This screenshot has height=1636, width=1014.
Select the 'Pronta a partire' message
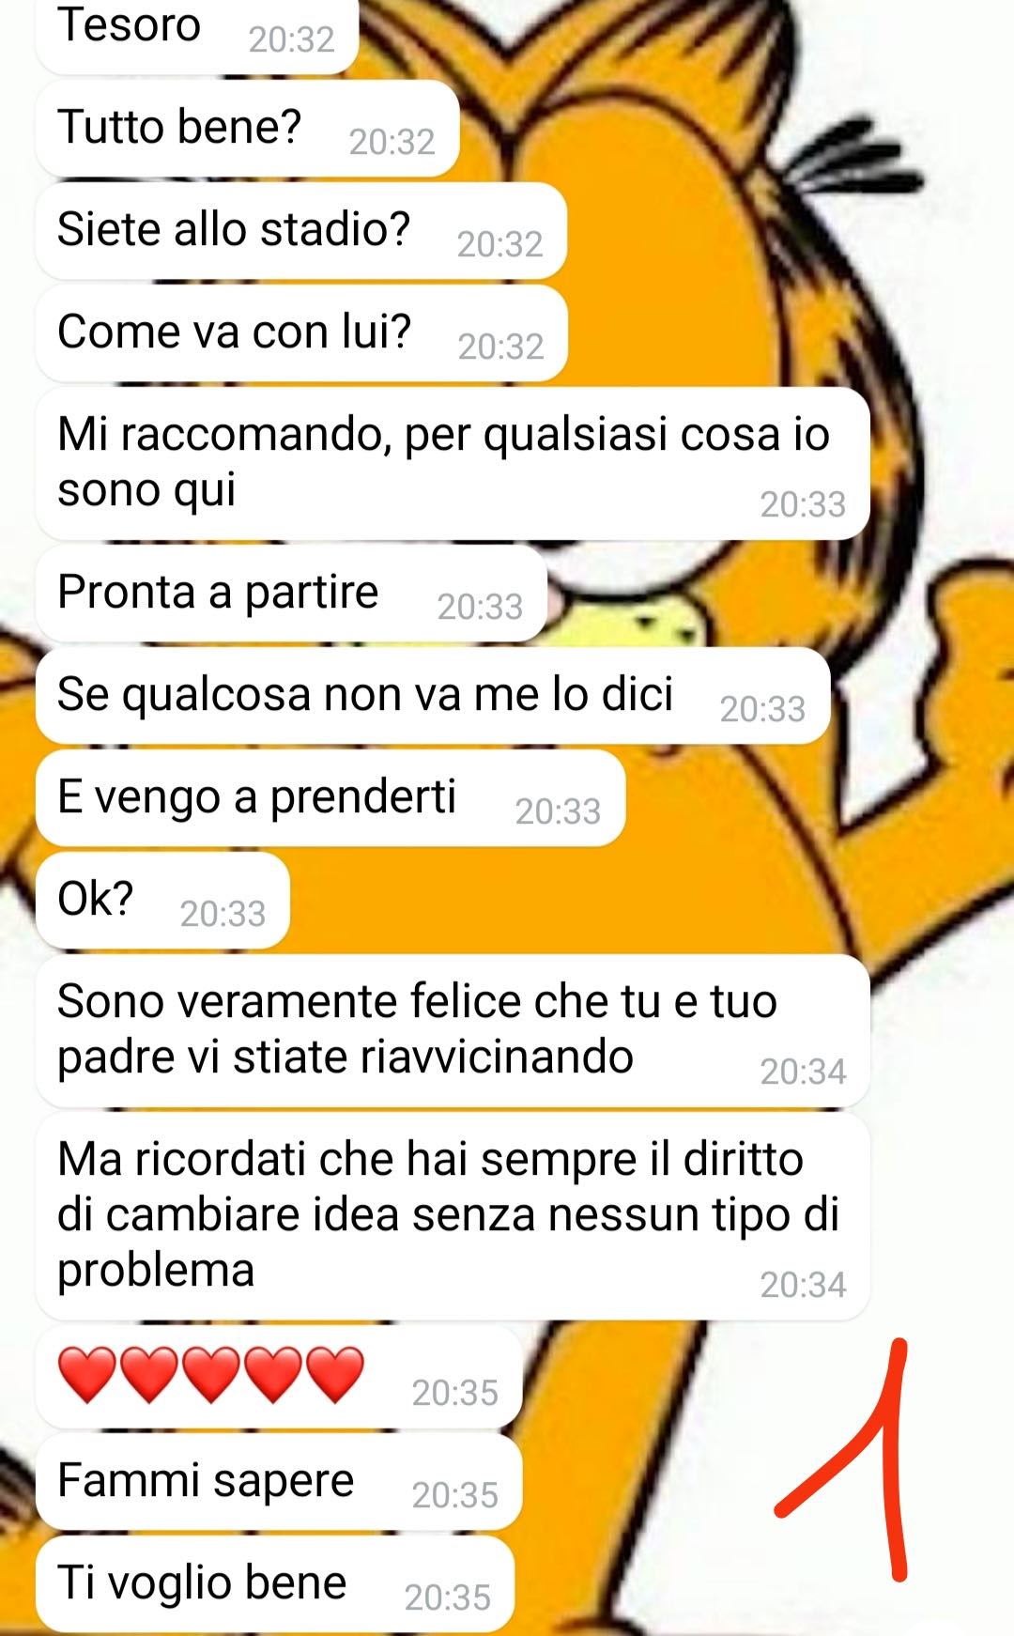pos(291,594)
